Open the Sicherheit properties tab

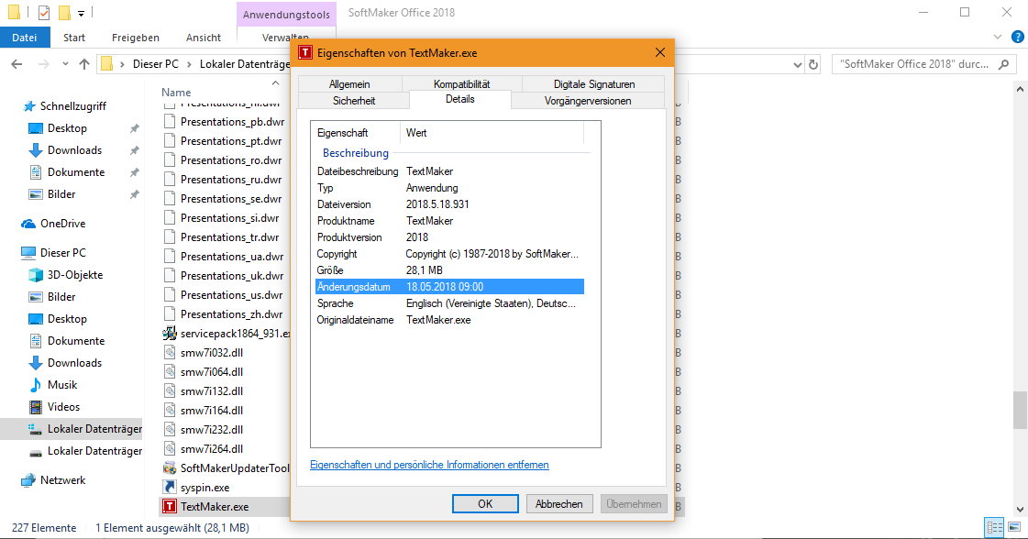tap(354, 100)
